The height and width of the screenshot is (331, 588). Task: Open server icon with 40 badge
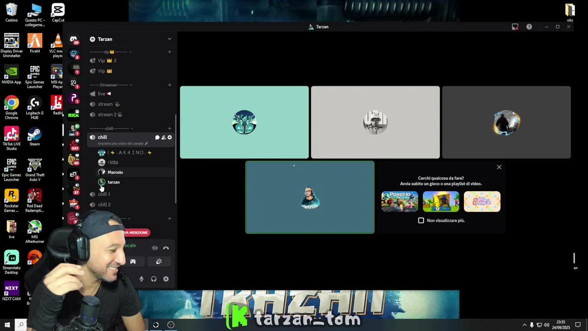(73, 160)
